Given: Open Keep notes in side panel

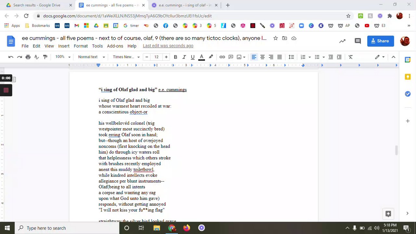Looking at the screenshot, I should tap(408, 77).
